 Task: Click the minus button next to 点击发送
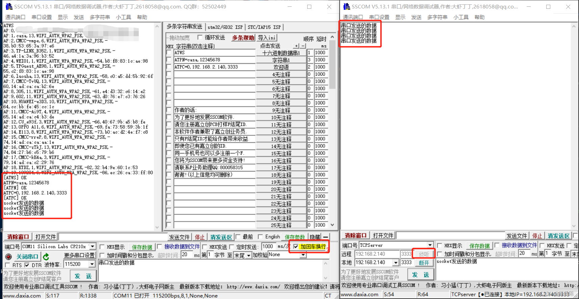coord(303,46)
